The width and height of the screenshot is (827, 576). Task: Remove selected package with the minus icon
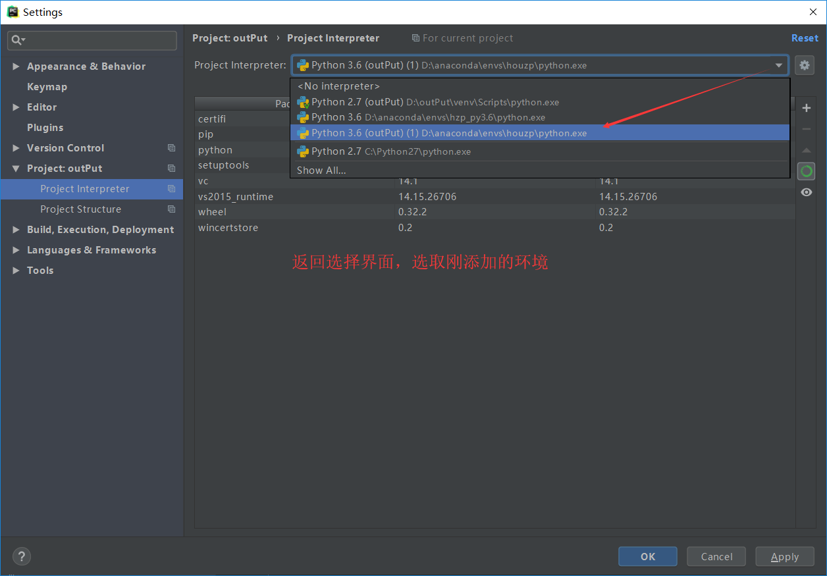pos(806,130)
